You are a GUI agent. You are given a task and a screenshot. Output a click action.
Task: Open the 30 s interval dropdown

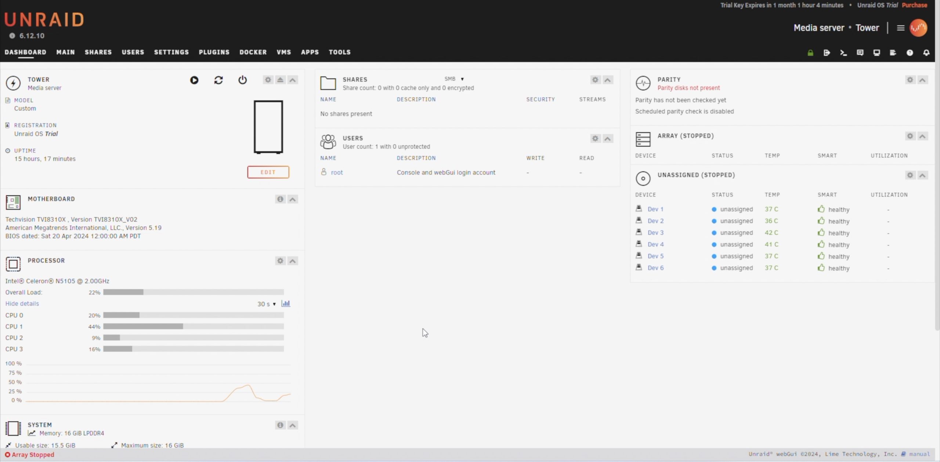point(267,304)
